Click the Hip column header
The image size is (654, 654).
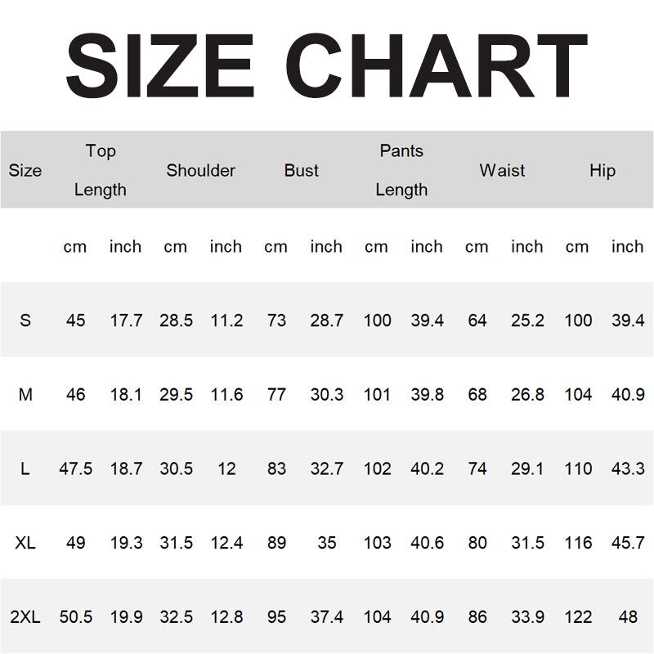[602, 171]
